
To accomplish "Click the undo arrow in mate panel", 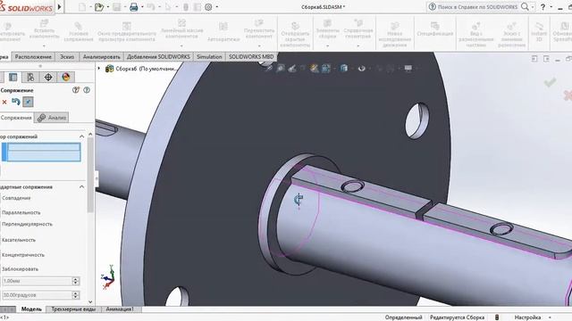I will [x=16, y=102].
